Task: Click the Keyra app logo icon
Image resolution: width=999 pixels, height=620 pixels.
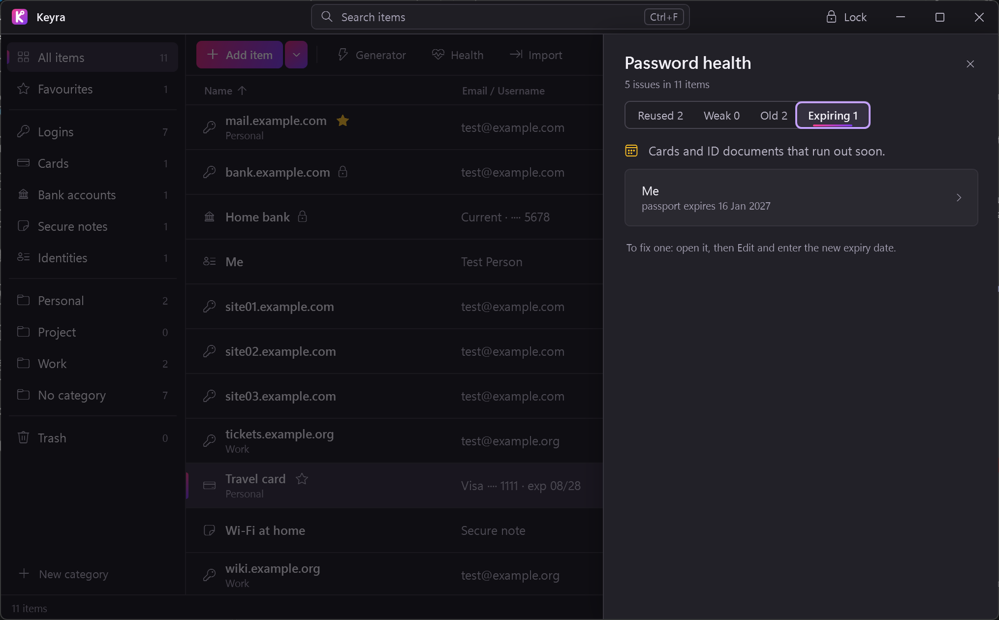Action: click(x=19, y=17)
